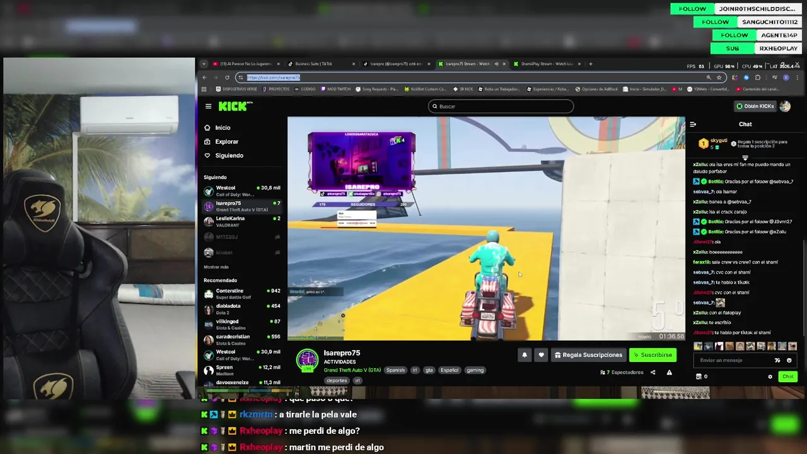Click the report warning triangle icon
807x454 pixels.
(x=669, y=373)
